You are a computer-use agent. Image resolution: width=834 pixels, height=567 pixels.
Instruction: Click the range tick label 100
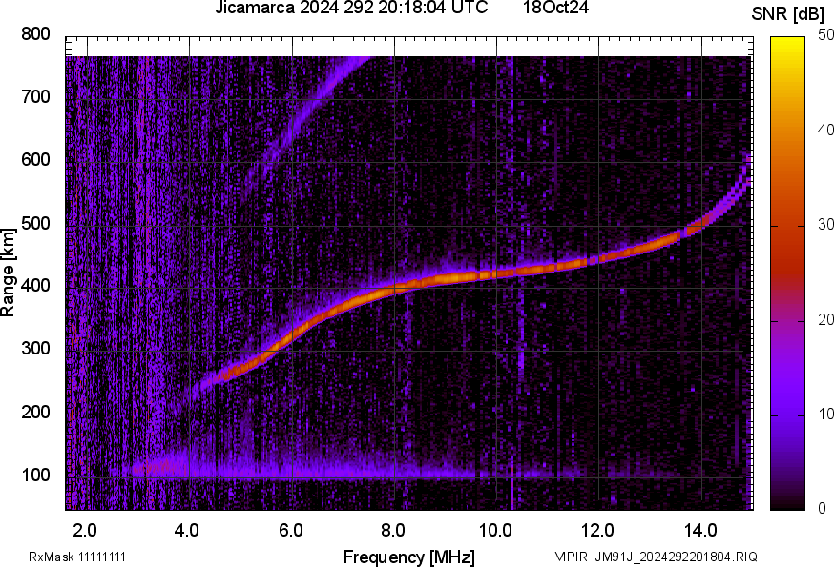(x=35, y=474)
